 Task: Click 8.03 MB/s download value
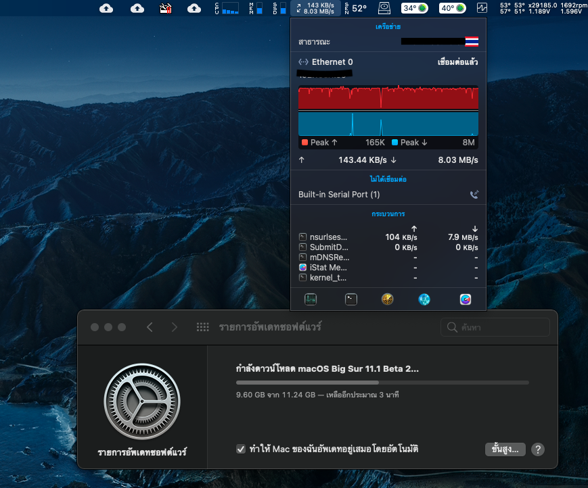tap(458, 160)
